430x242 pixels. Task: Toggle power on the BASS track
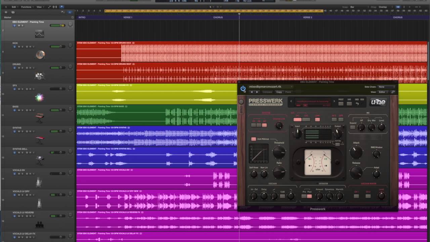(14, 110)
